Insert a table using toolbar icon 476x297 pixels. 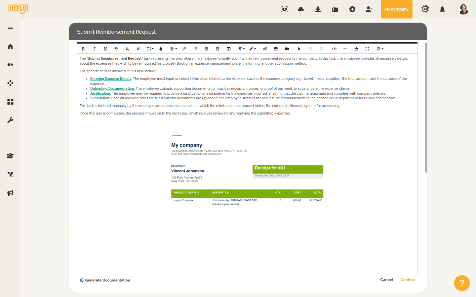[228, 49]
